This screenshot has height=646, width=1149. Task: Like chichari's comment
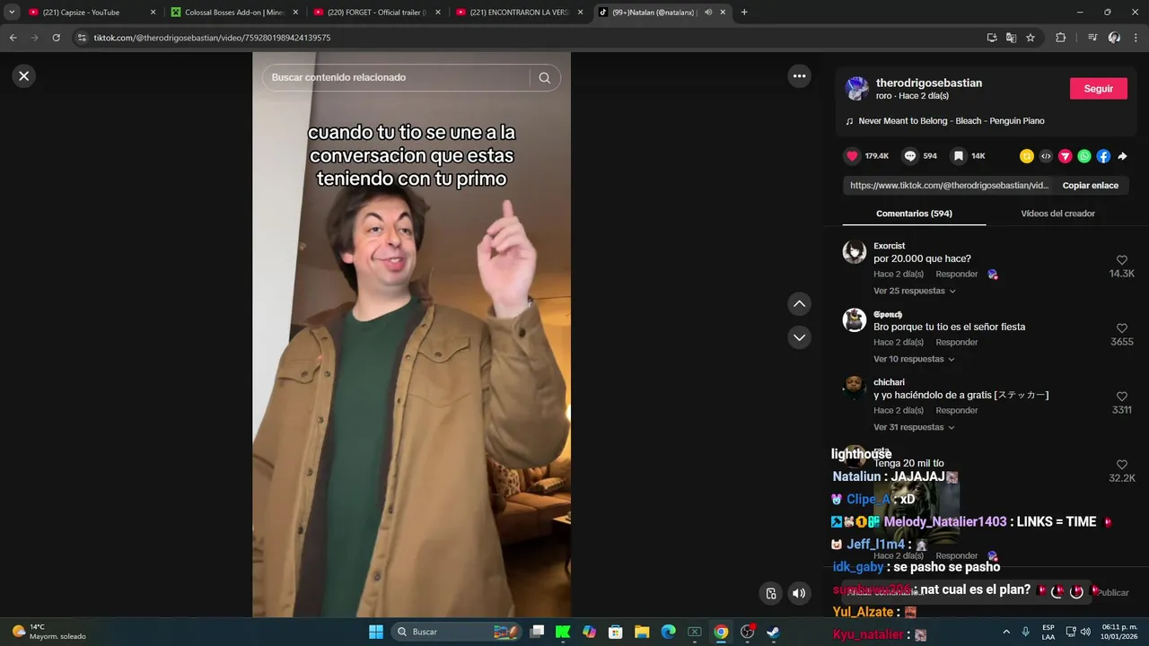[1122, 397]
